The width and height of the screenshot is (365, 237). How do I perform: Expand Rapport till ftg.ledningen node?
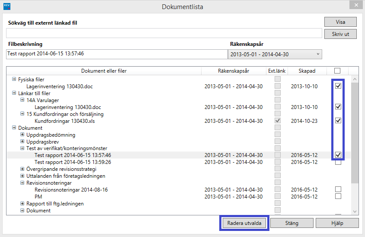point(22,204)
